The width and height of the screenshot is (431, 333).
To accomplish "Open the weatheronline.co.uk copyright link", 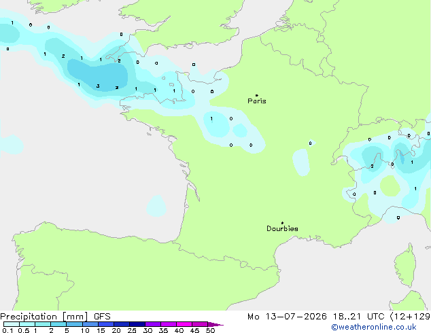I will 373,327.
